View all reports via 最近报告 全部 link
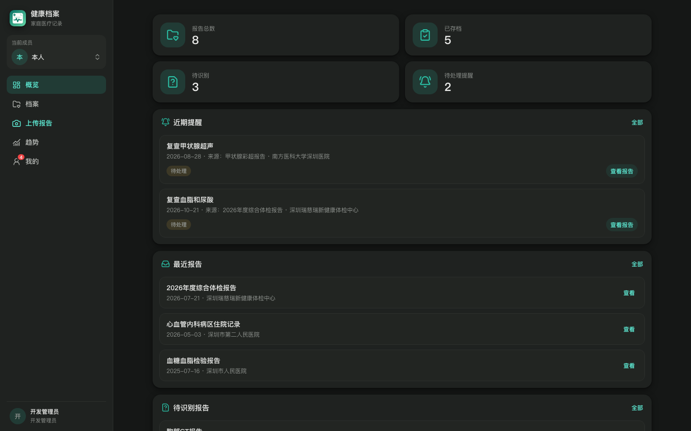 coord(637,264)
